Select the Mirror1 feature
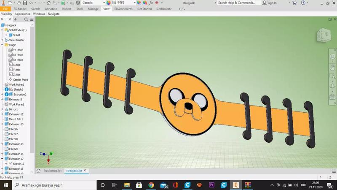 11,109
